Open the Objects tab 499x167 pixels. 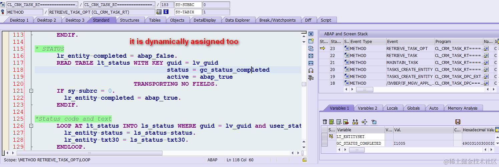[x=177, y=20]
